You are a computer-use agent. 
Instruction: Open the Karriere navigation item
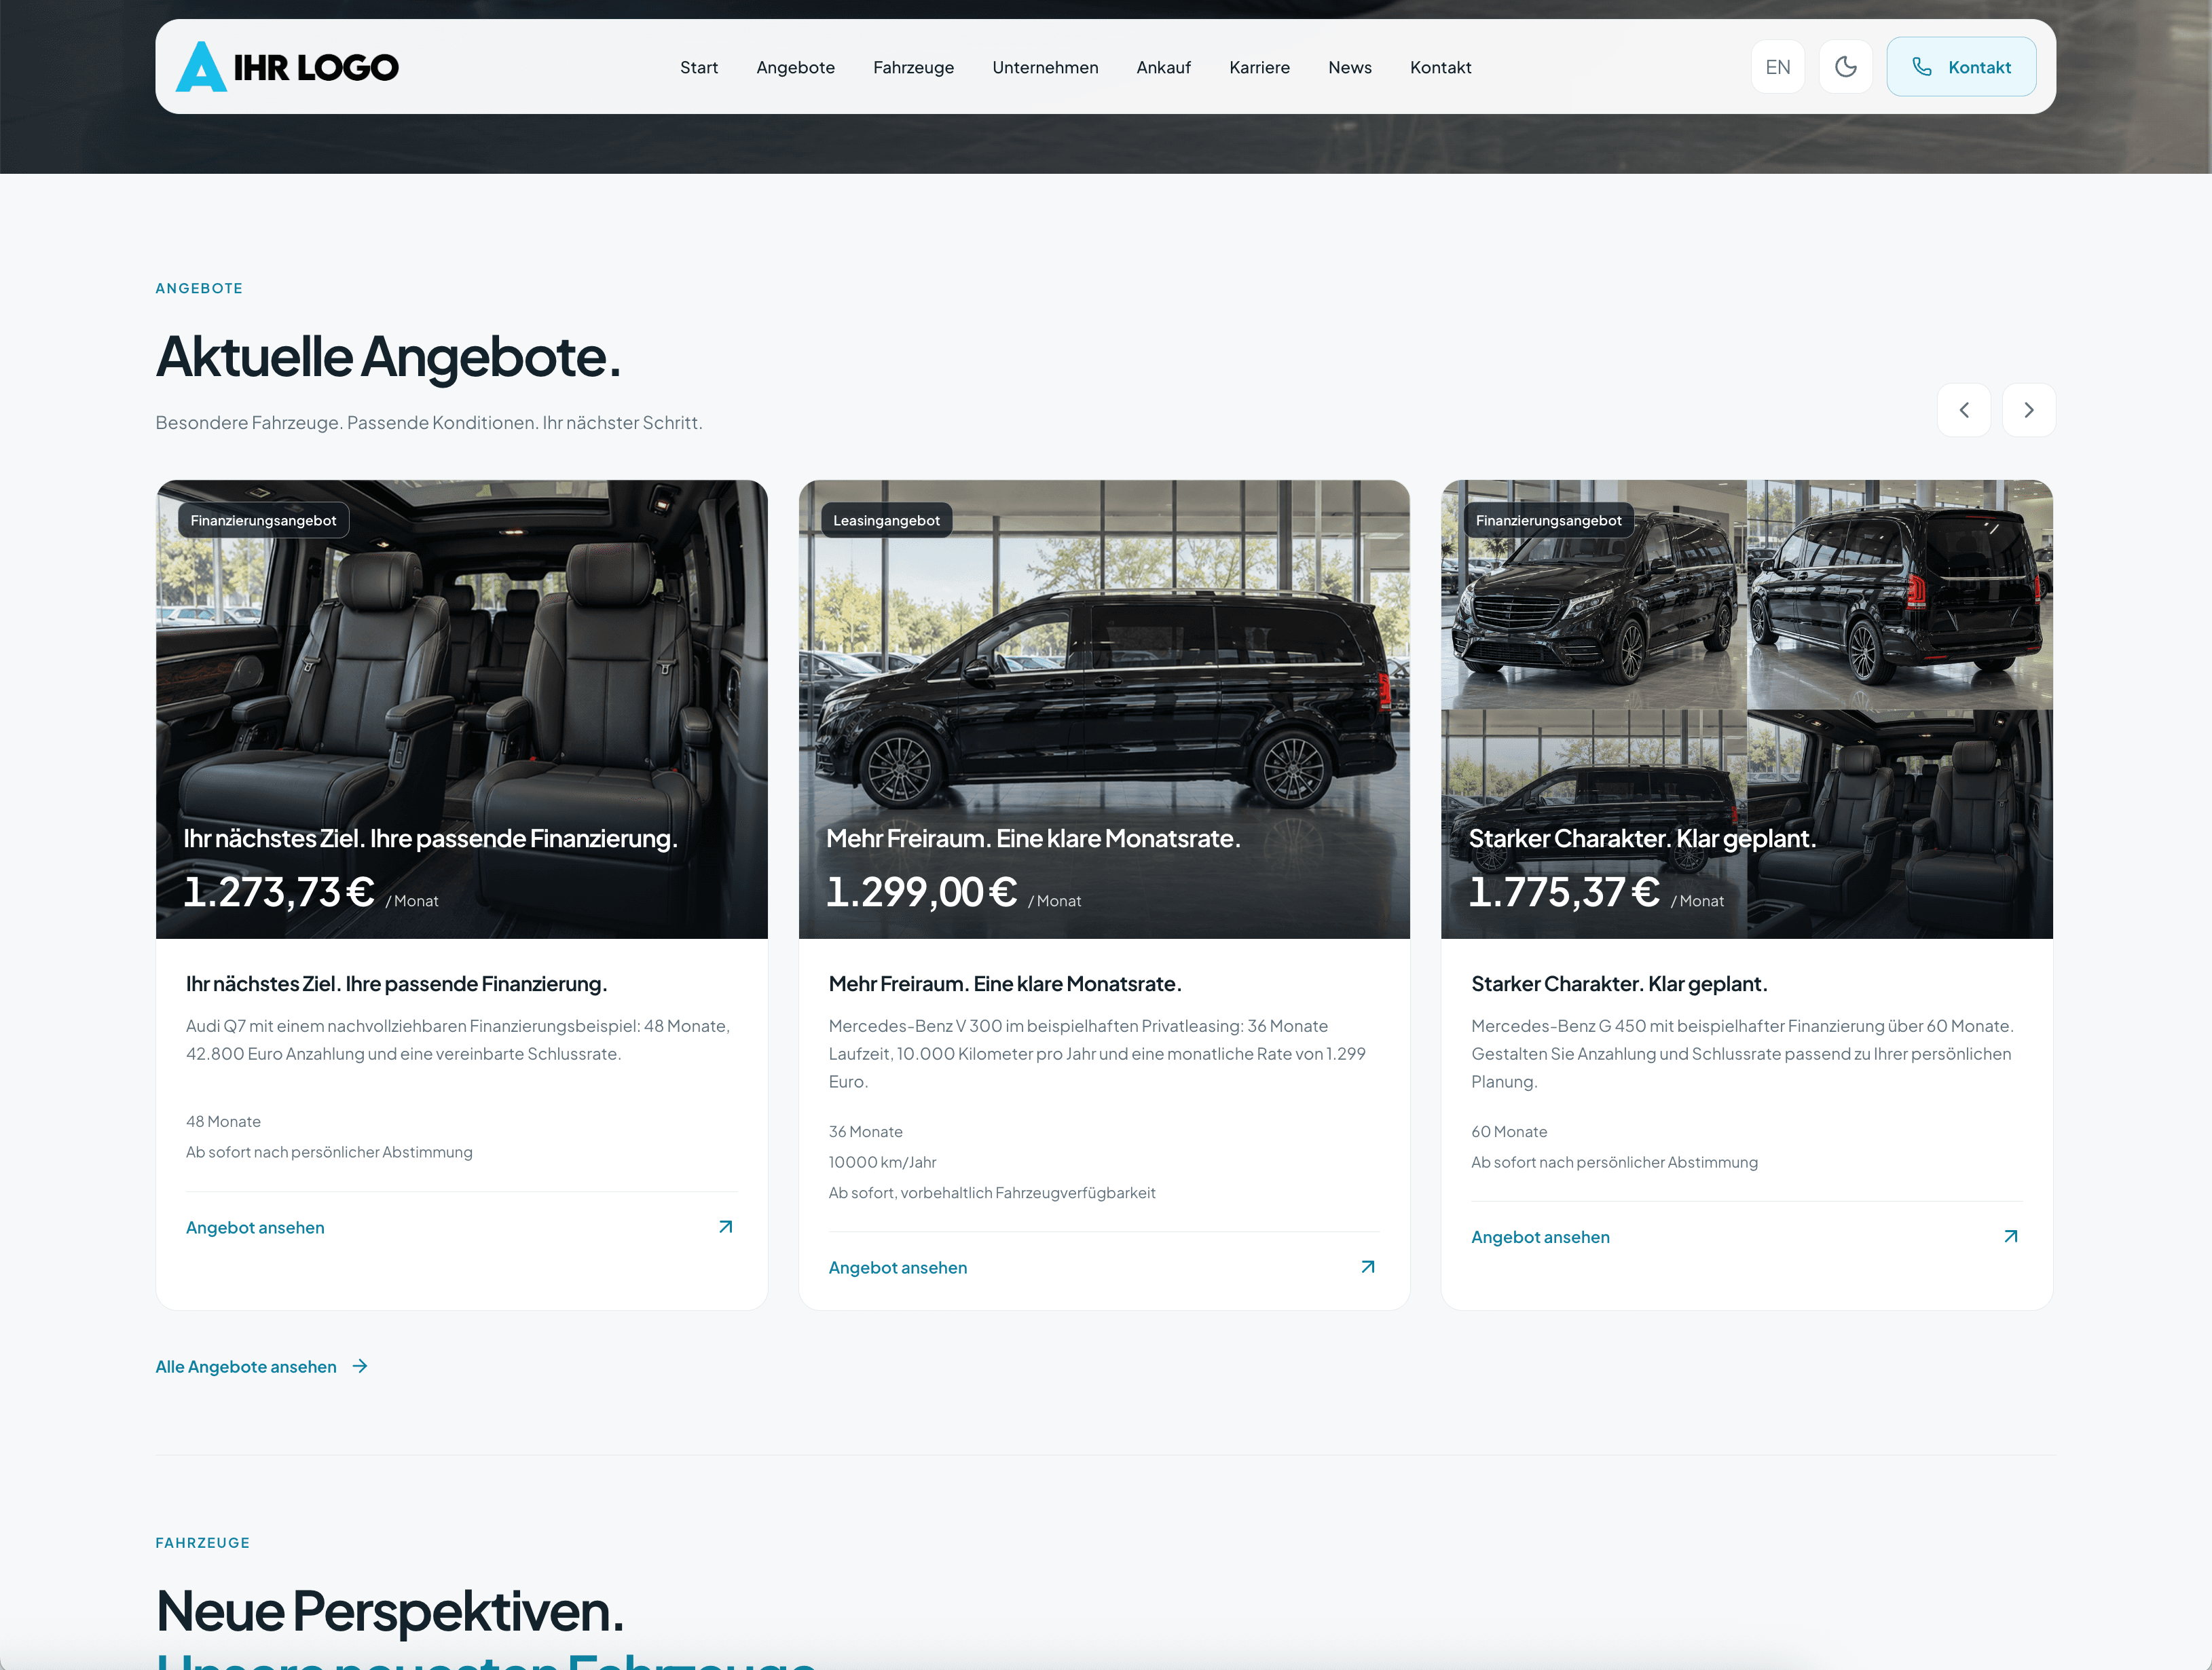click(x=1259, y=67)
